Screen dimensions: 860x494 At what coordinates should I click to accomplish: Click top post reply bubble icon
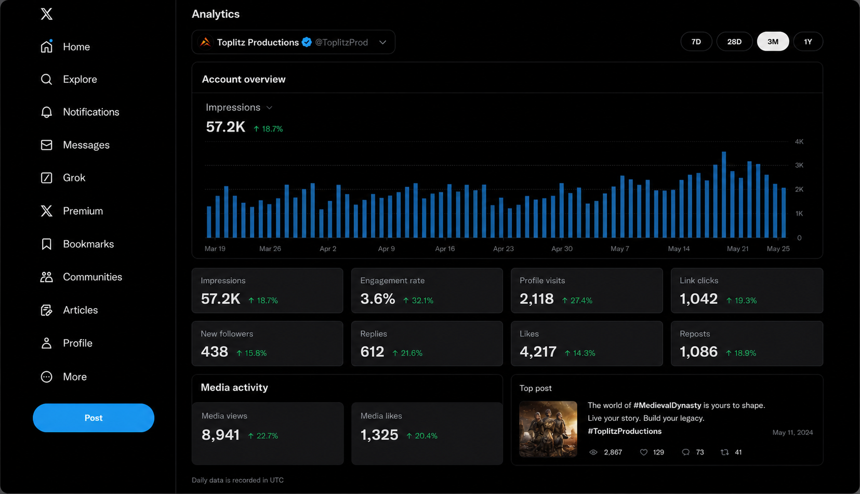click(x=686, y=452)
